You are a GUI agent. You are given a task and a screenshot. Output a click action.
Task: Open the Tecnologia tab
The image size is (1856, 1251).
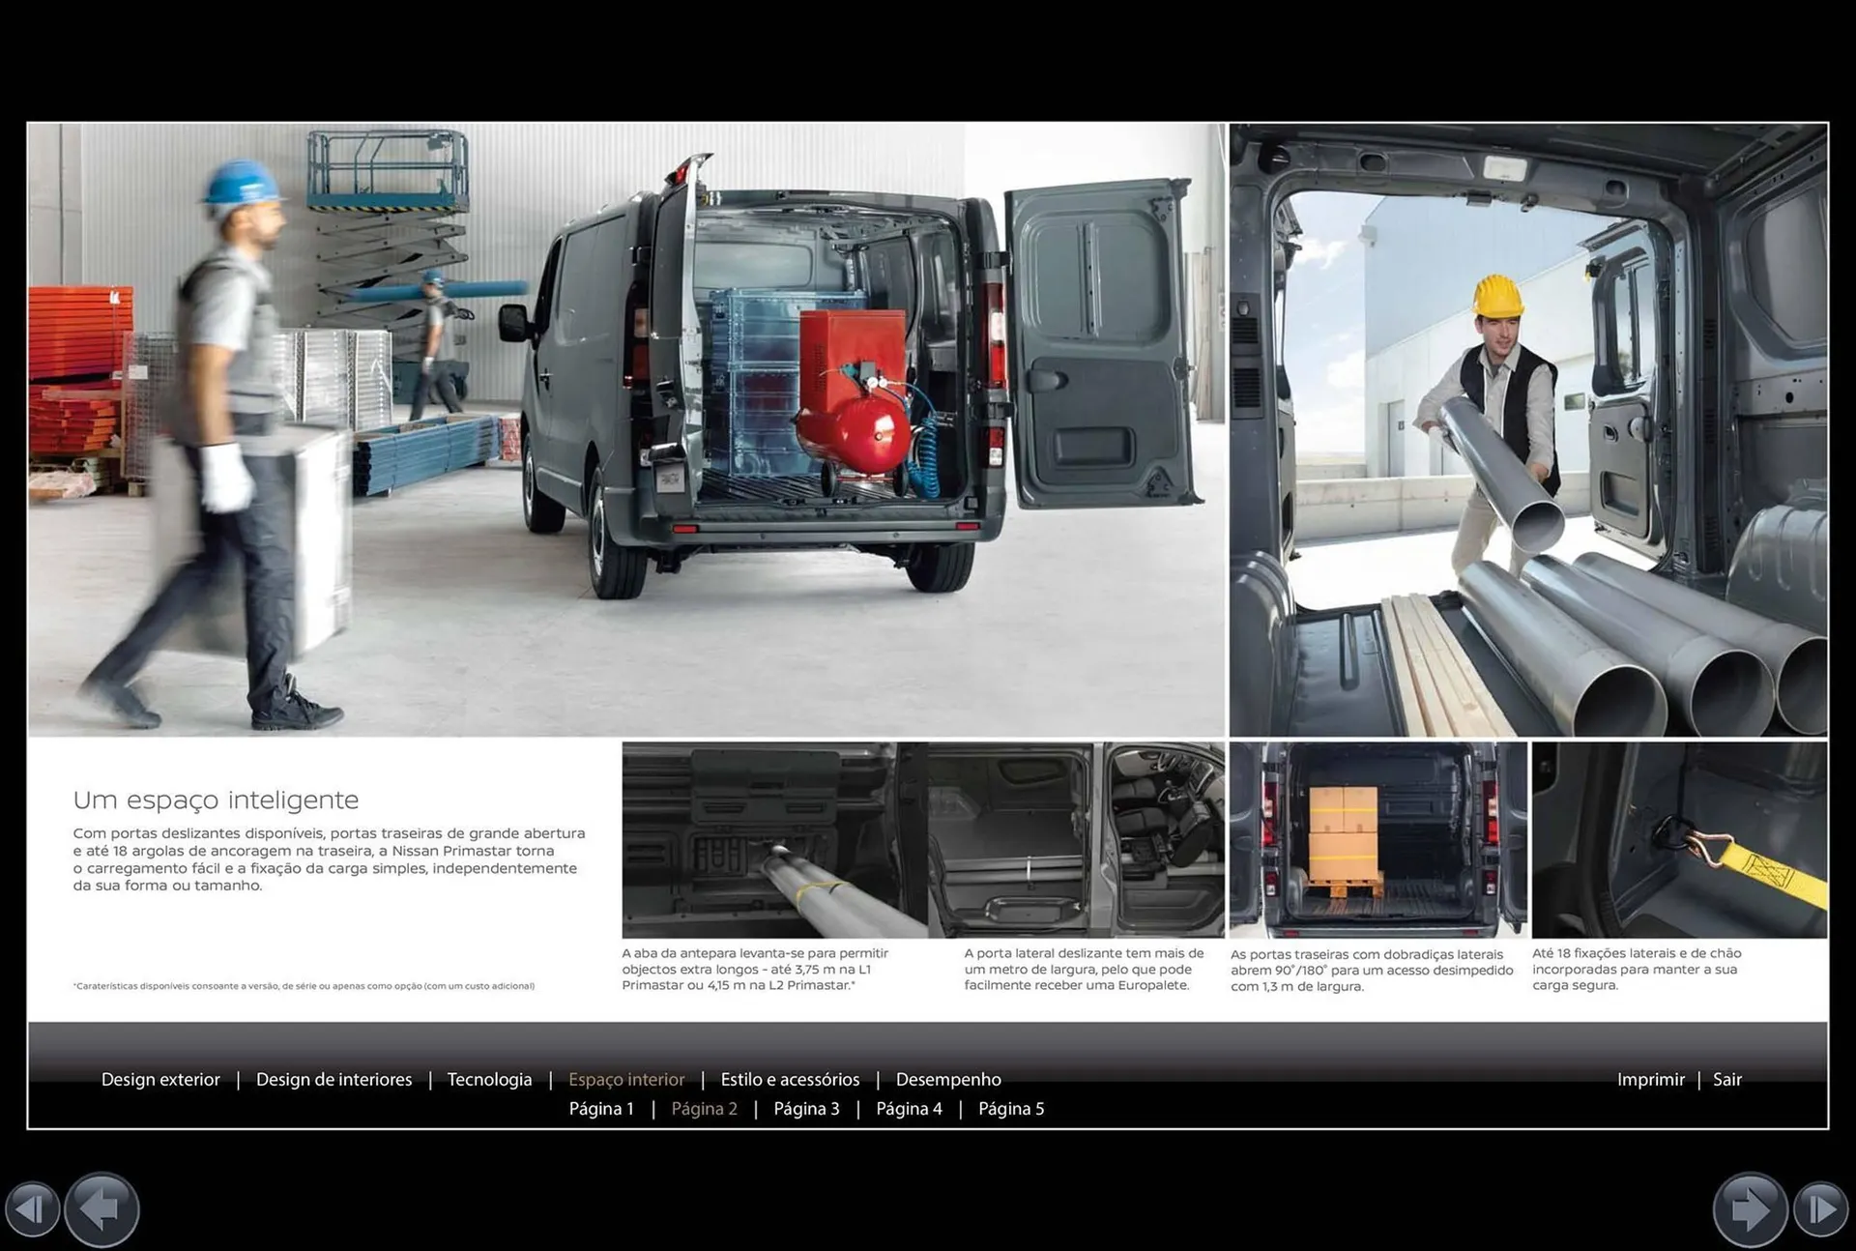490,1079
